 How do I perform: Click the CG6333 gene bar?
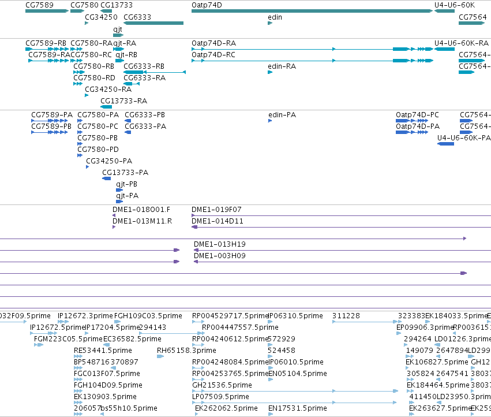tap(153, 23)
